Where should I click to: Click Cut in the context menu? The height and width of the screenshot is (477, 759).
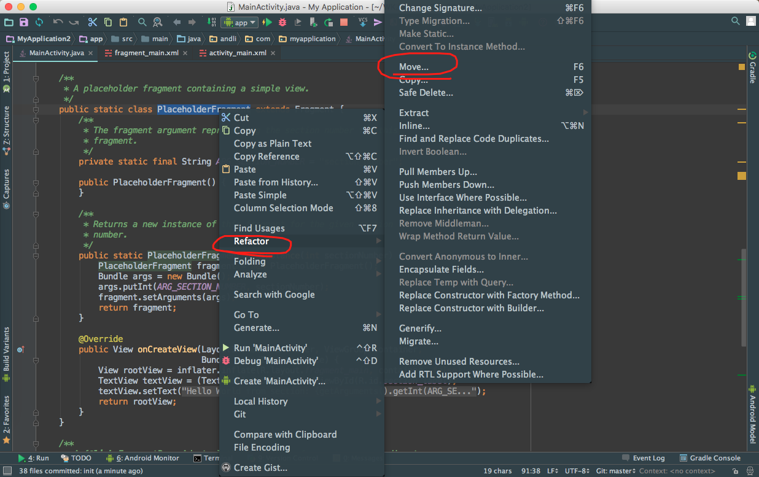point(302,118)
